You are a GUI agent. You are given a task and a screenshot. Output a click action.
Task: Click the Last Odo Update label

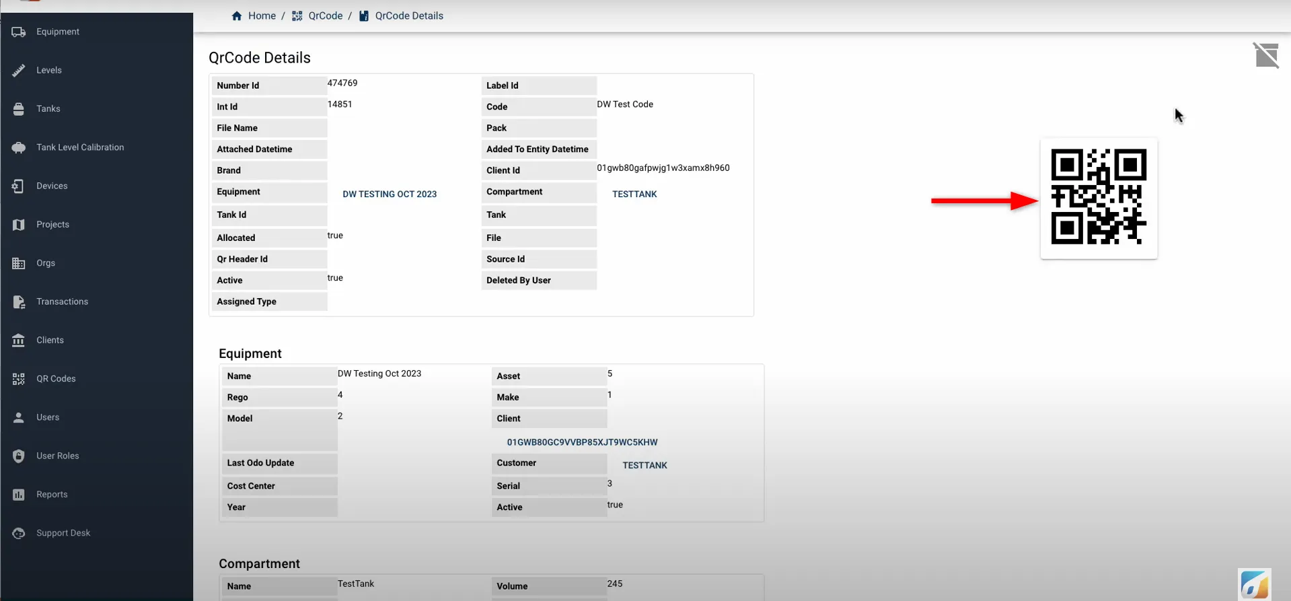click(260, 463)
